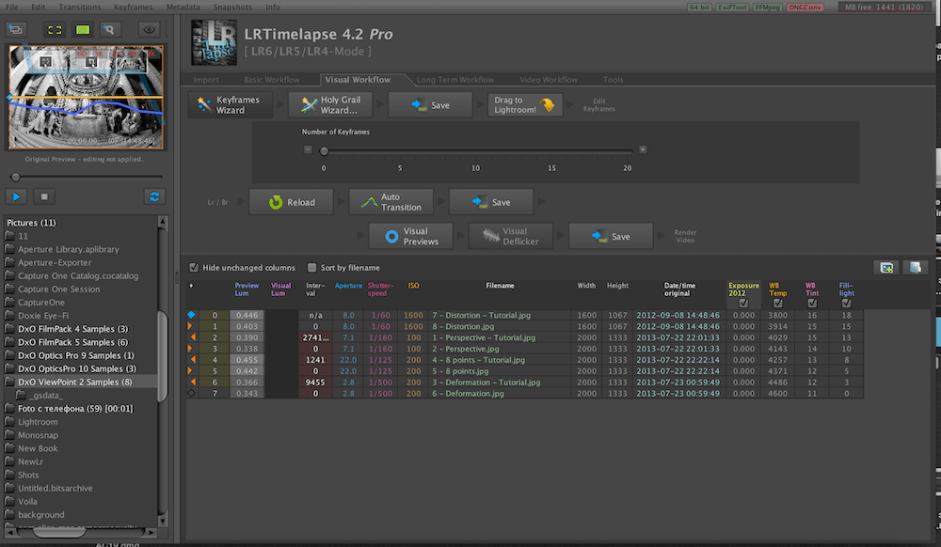Click the document icon at table's top right
Viewport: 941px width, 547px height.
[x=916, y=267]
